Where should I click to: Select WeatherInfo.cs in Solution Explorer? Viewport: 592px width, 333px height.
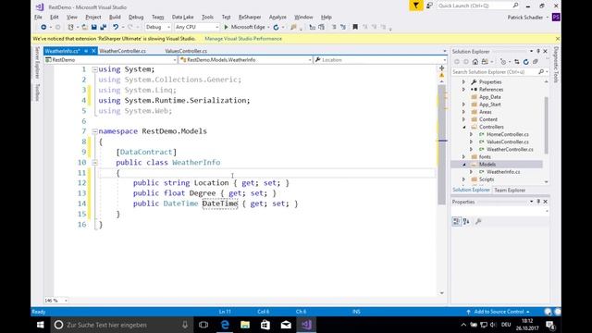(x=503, y=172)
